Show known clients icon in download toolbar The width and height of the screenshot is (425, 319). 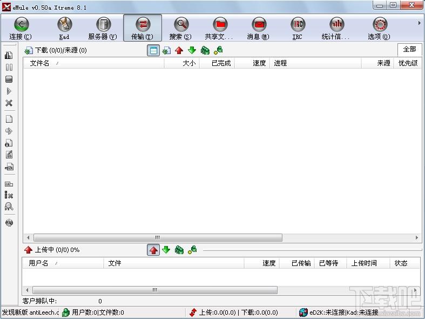(219, 50)
